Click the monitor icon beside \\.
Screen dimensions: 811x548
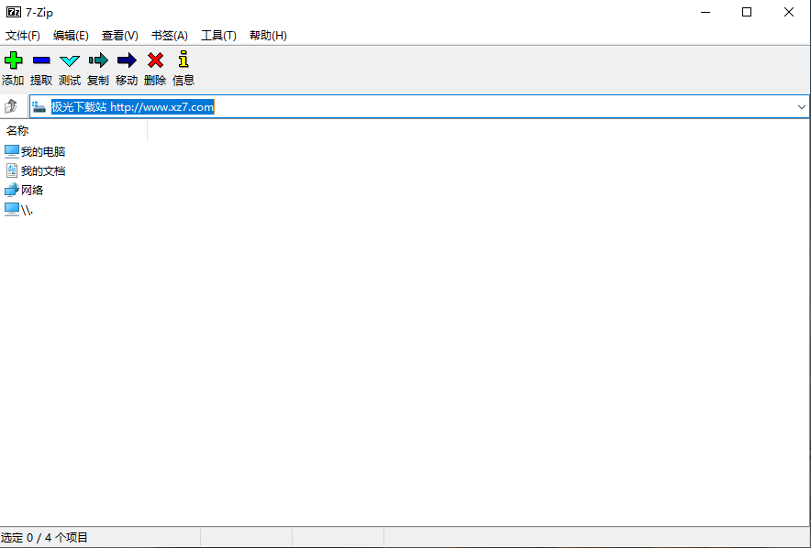12,209
